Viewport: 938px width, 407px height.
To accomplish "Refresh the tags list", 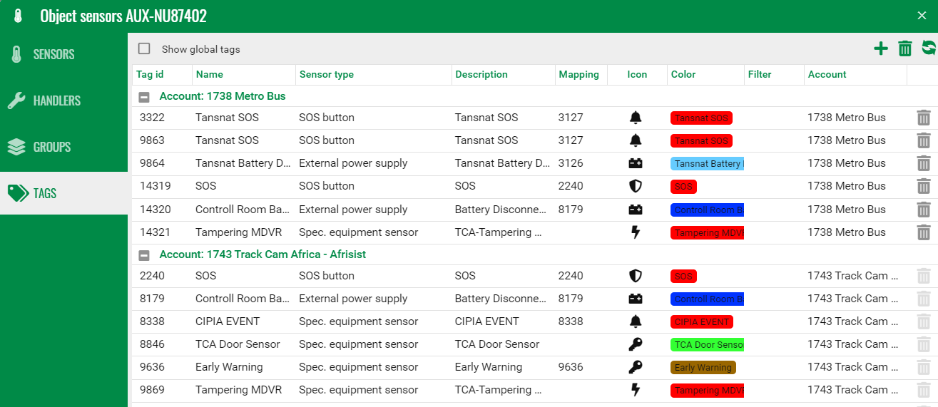I will coord(929,48).
